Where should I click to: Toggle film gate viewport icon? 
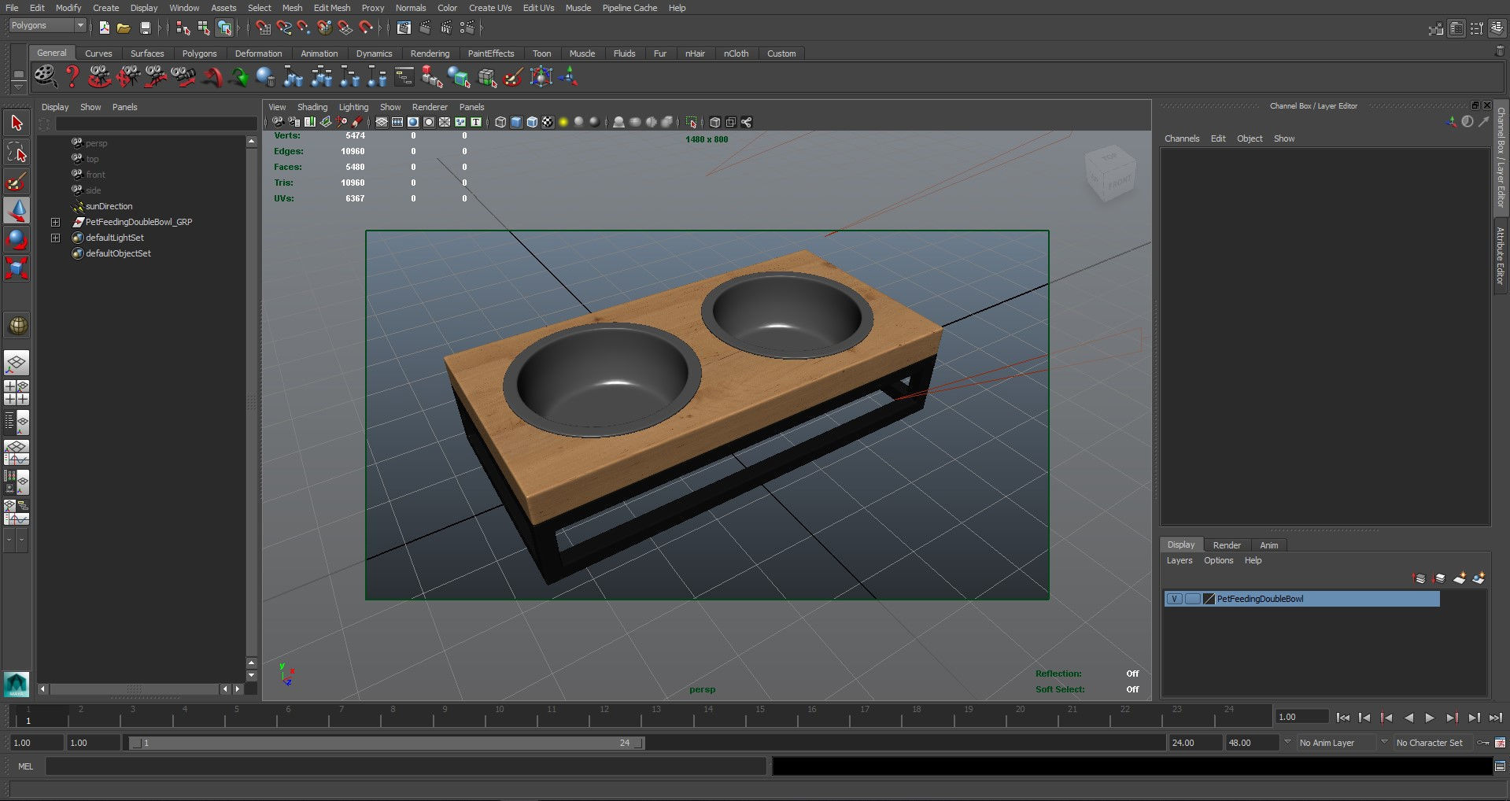pyautogui.click(x=397, y=122)
